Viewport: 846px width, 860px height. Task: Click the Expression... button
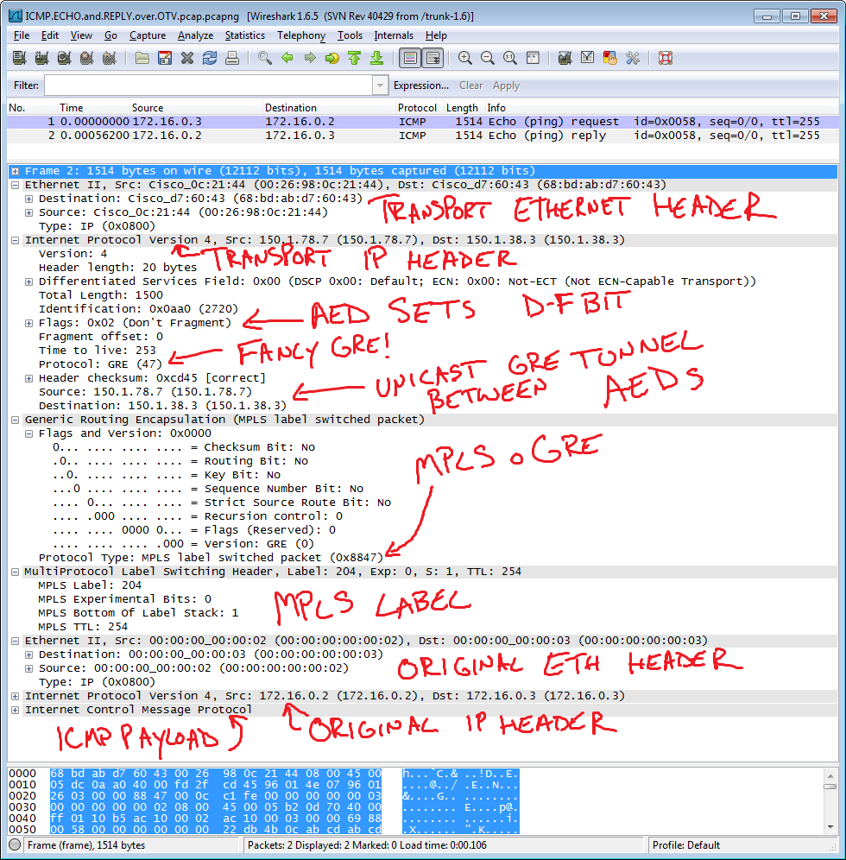tap(420, 85)
